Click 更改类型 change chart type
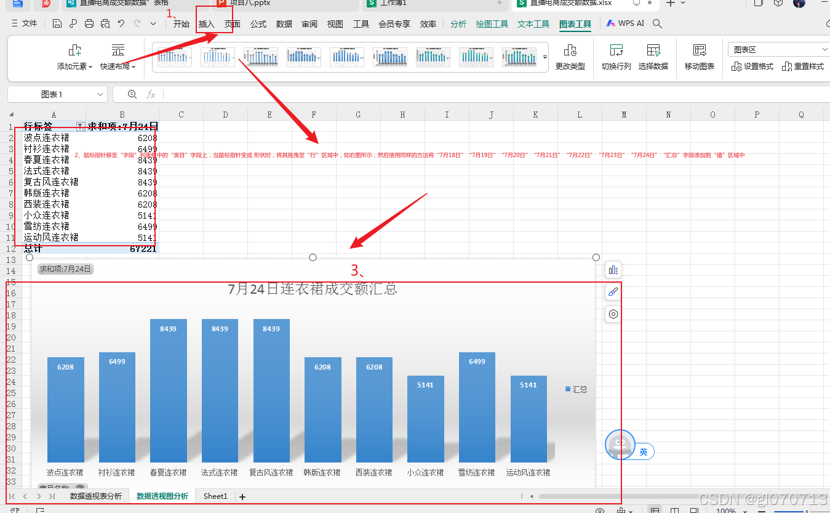This screenshot has width=830, height=513. [570, 57]
